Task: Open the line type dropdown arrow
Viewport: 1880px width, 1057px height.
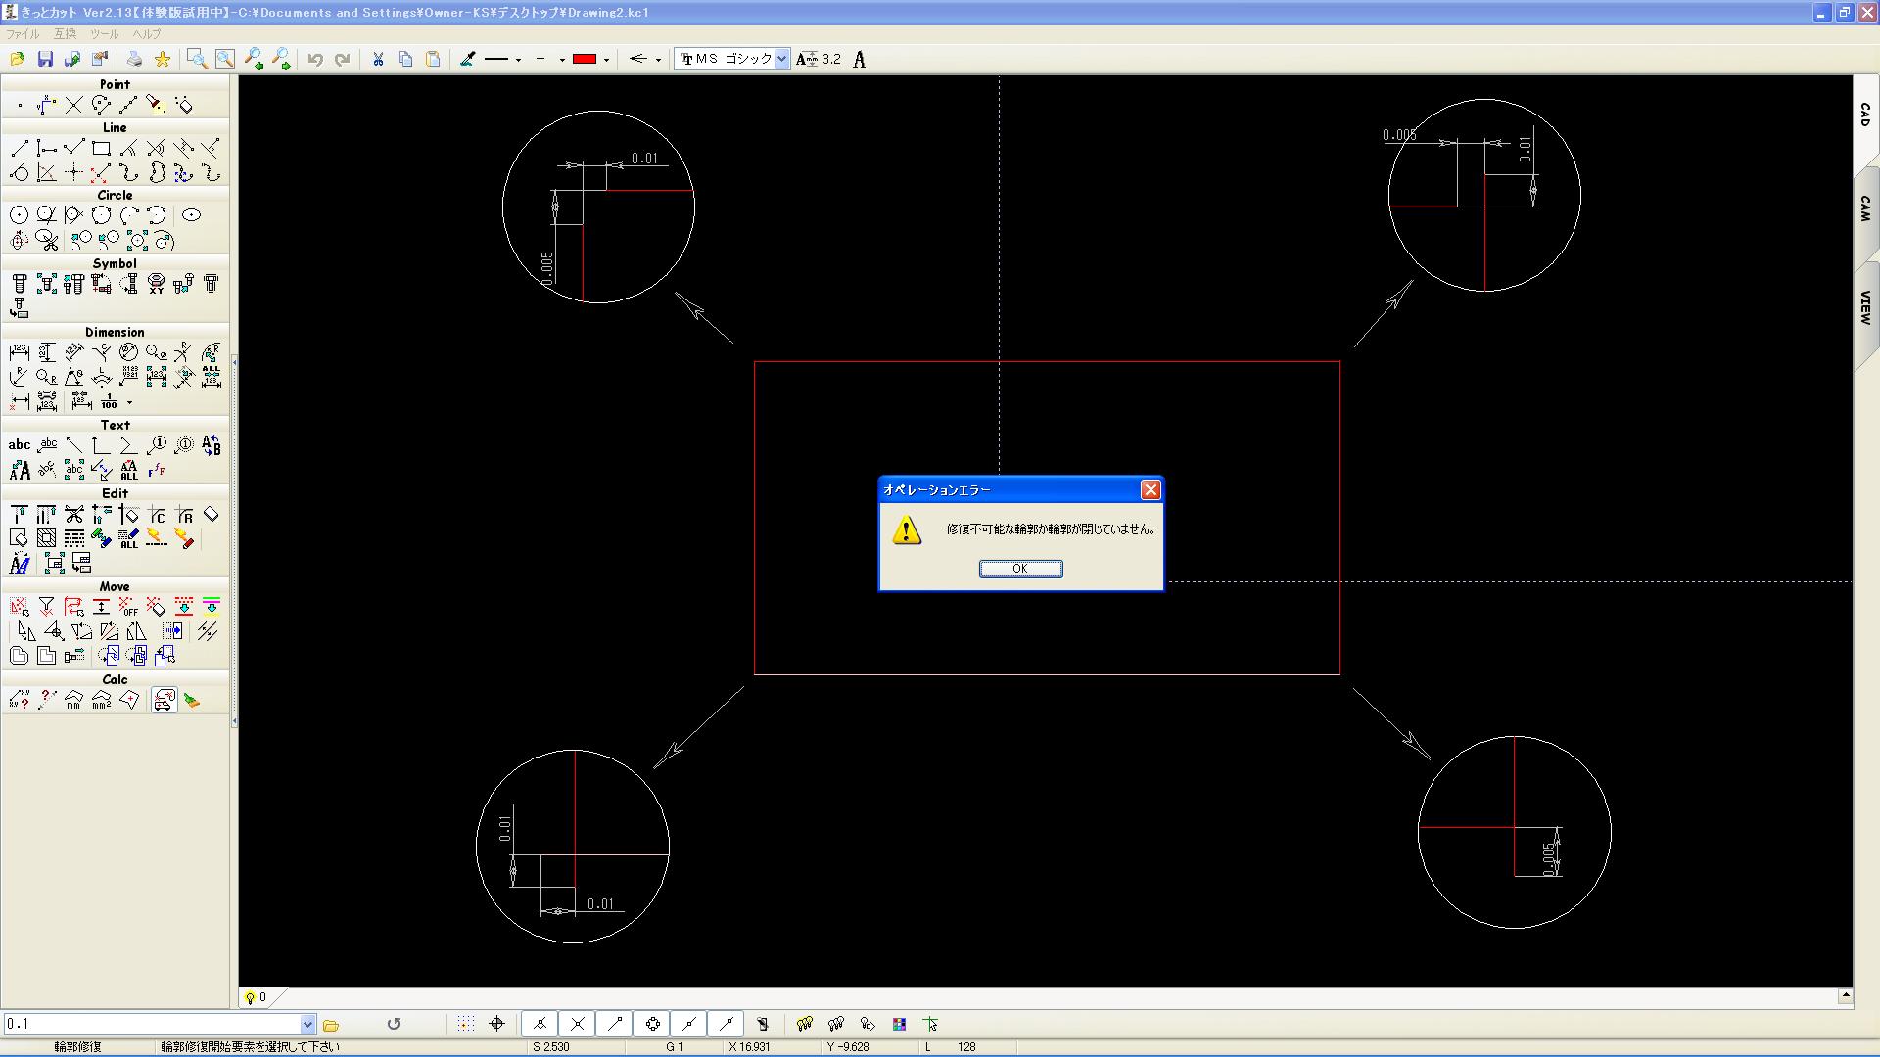Action: coord(518,60)
